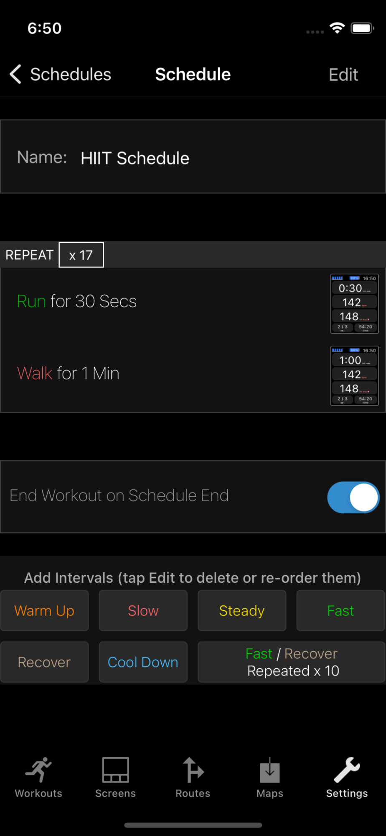Add a Warm Up interval

[x=44, y=611]
